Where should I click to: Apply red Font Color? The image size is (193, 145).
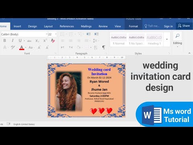[22, 48]
